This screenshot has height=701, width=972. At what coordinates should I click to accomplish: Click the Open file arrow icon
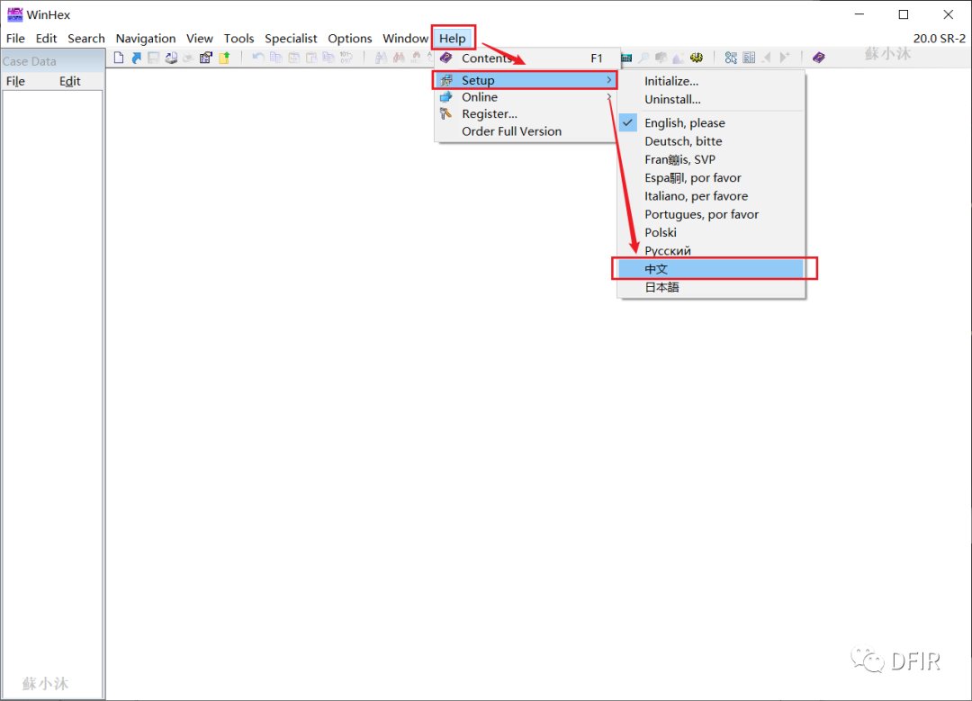(137, 58)
